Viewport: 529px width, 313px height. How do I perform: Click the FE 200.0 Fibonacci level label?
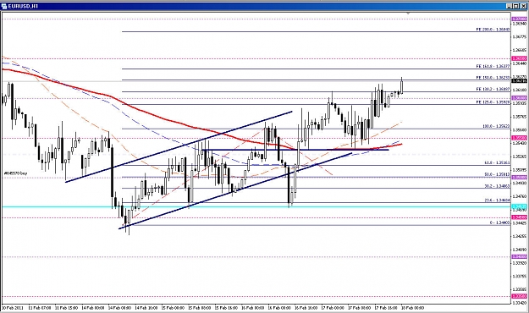(x=493, y=30)
